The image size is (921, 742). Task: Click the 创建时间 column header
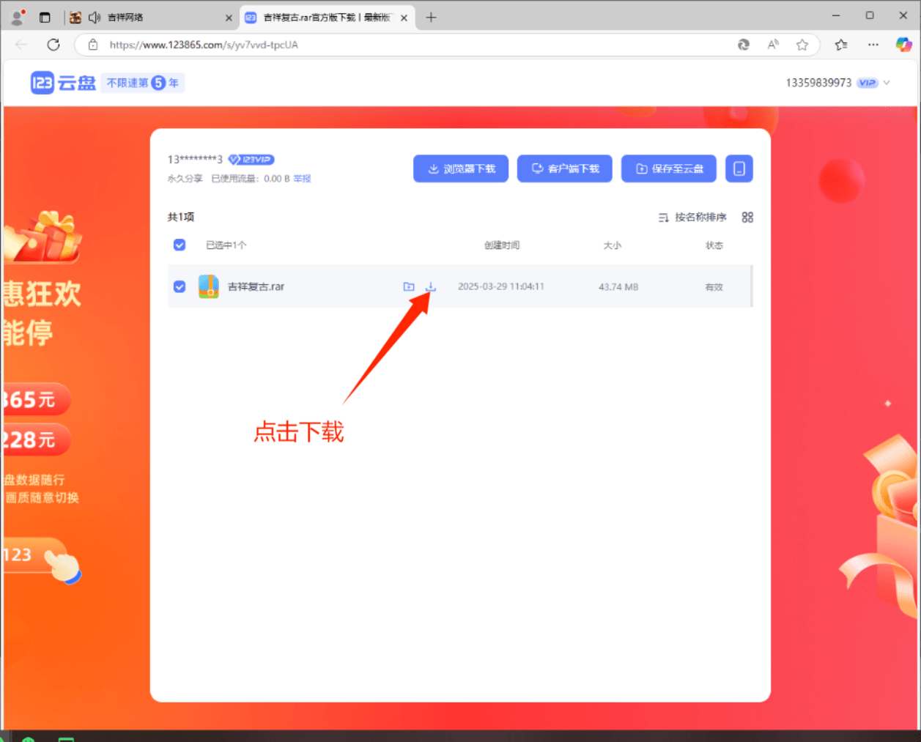pyautogui.click(x=502, y=245)
